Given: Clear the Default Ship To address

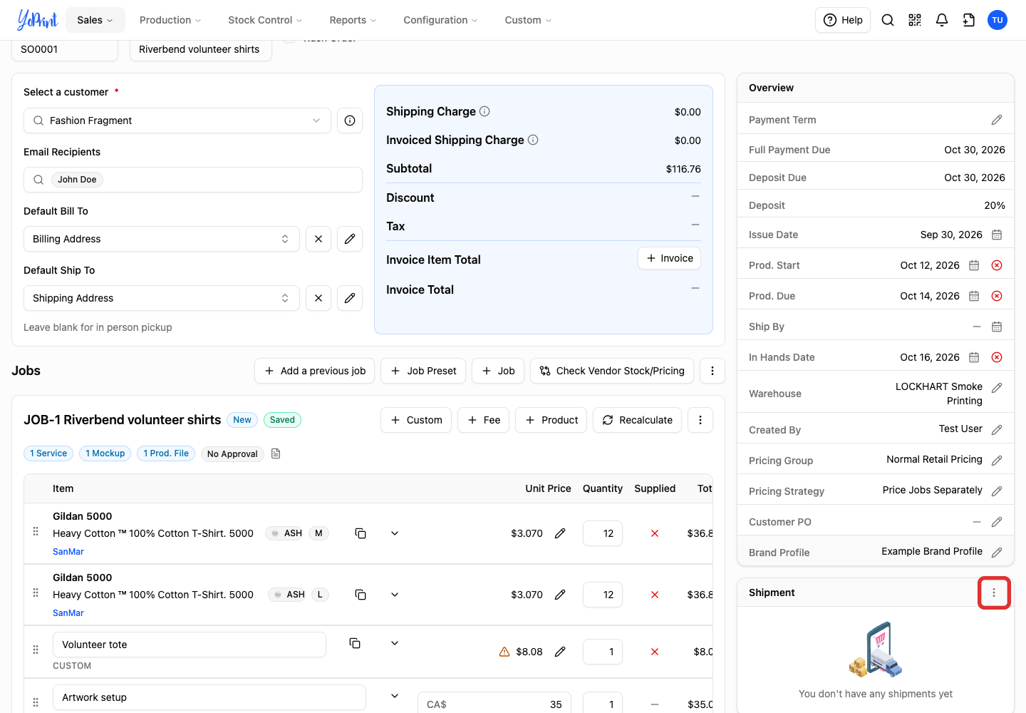Looking at the screenshot, I should tap(318, 298).
